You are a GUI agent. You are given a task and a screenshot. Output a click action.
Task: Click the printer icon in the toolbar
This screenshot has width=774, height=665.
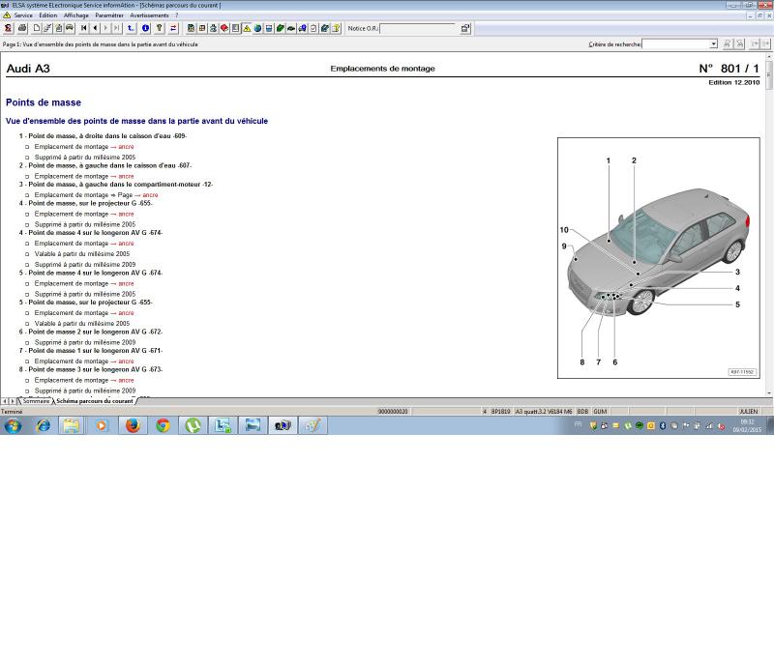click(x=22, y=28)
